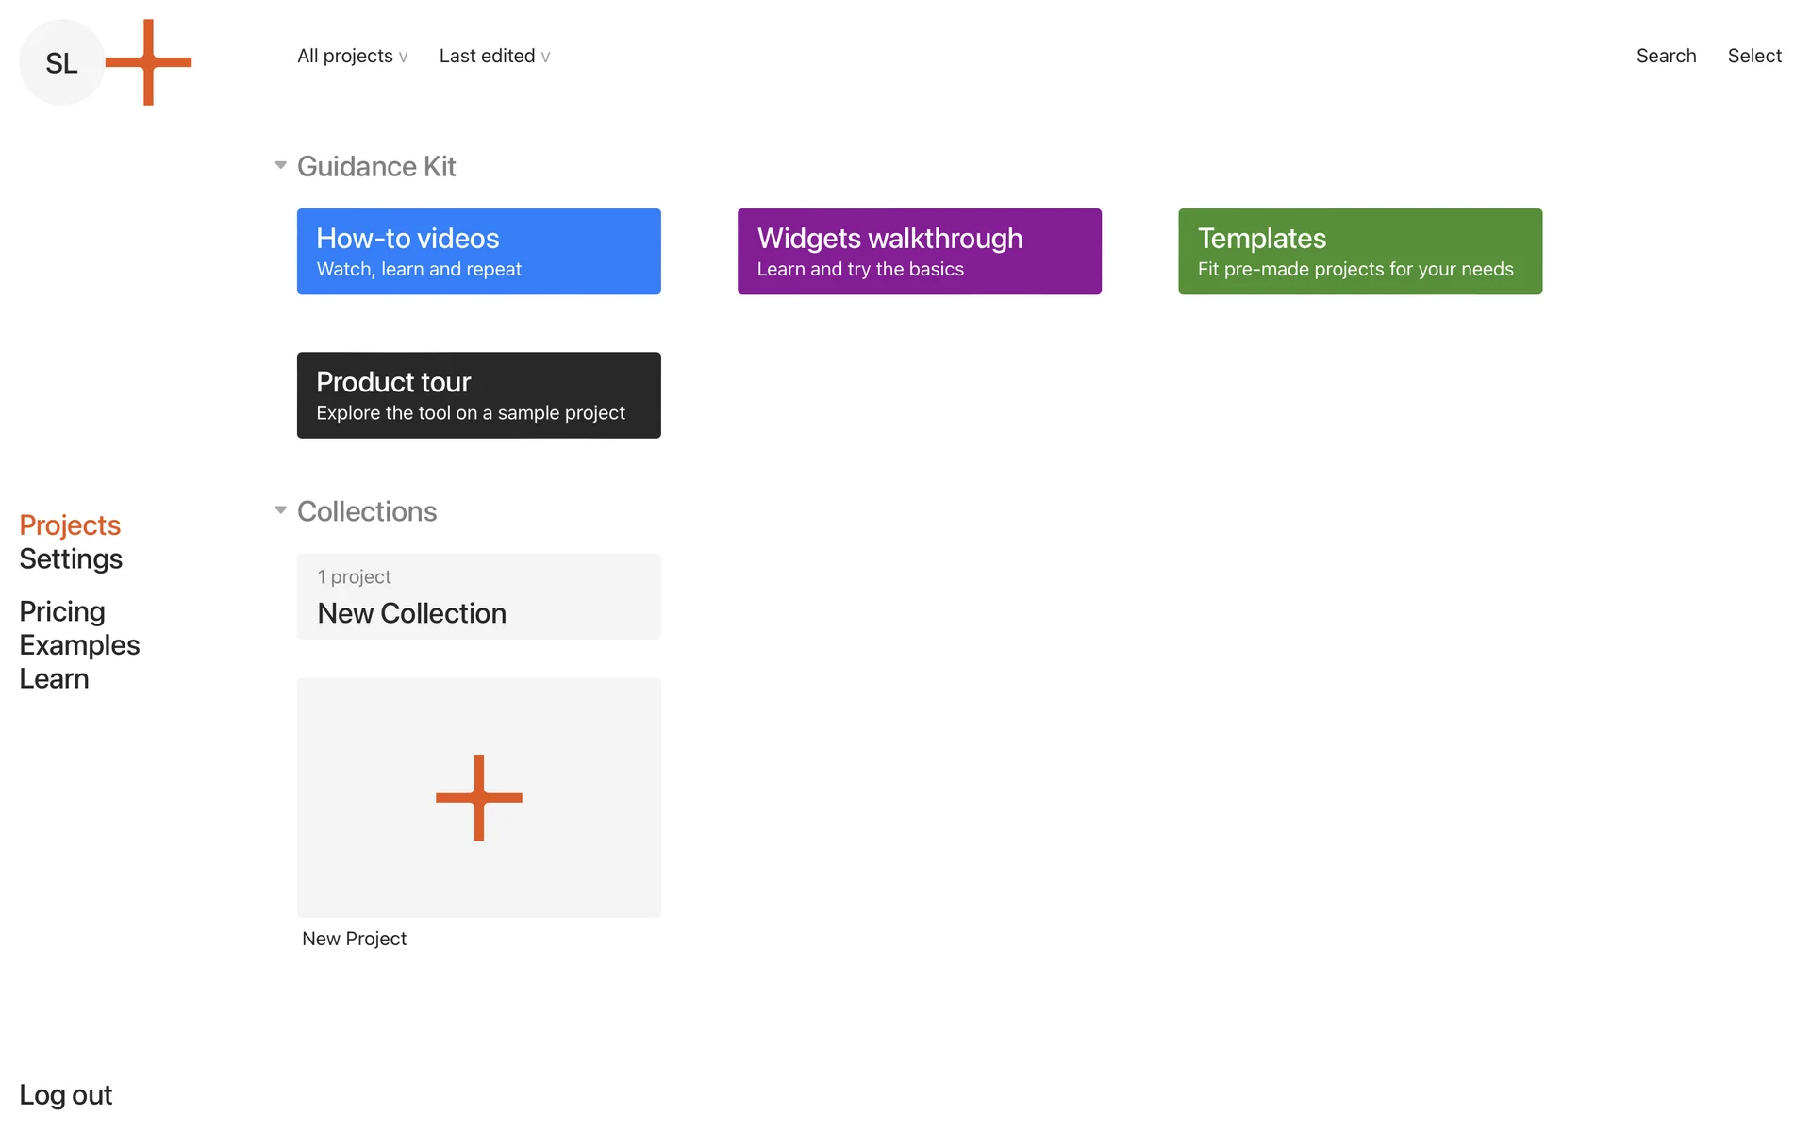This screenshot has height=1132, width=1811.
Task: Click the Select button at top right
Action: pos(1754,56)
